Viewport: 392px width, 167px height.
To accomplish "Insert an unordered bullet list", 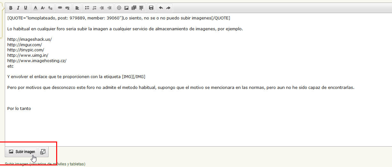I will [x=87, y=8].
